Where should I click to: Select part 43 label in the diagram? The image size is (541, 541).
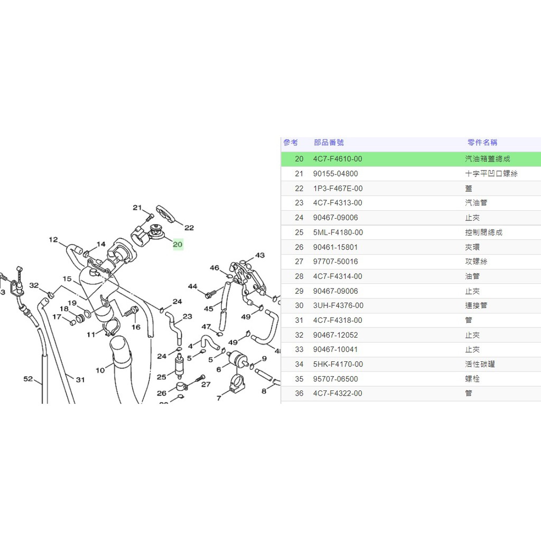259,255
